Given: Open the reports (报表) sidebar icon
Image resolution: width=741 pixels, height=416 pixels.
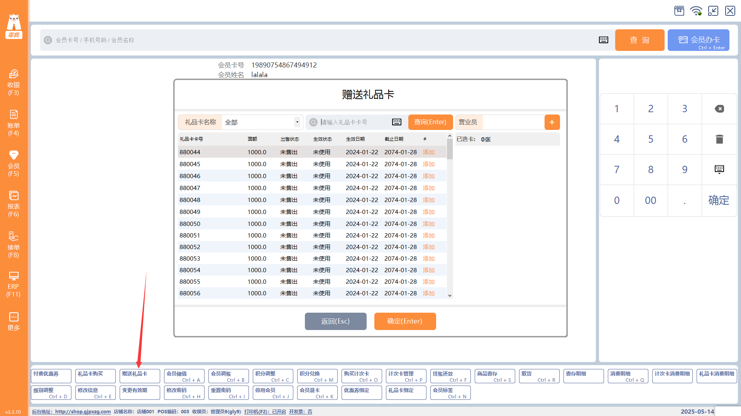Looking at the screenshot, I should click(14, 204).
